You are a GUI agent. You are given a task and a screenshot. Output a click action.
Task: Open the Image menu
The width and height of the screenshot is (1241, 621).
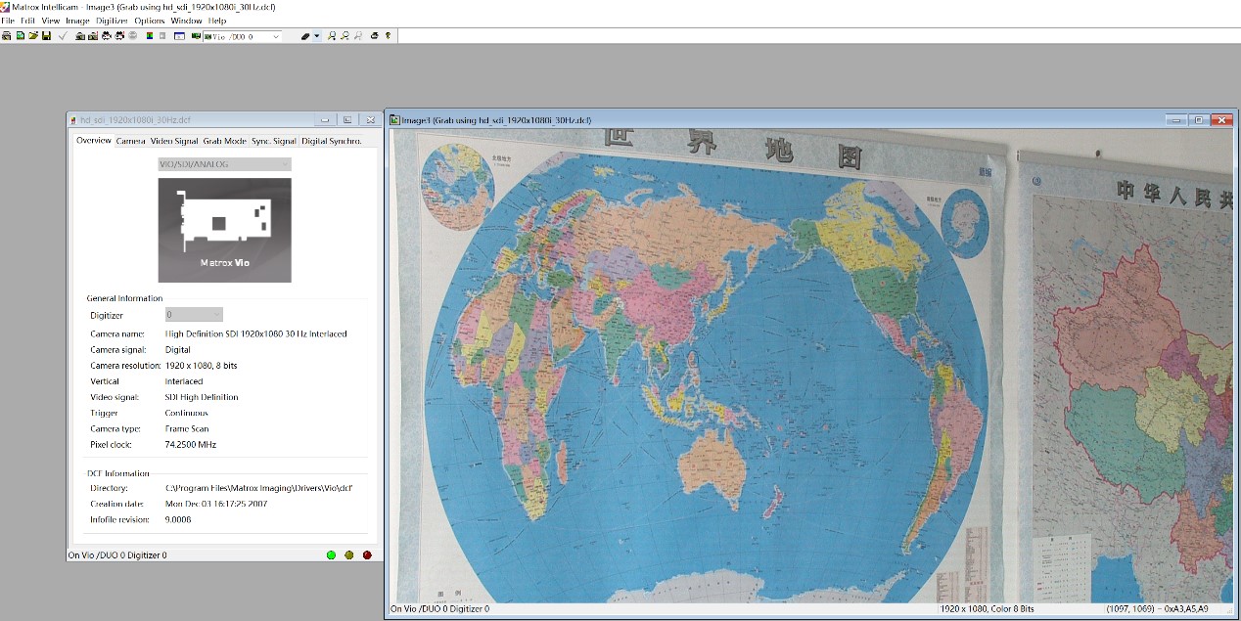tap(77, 21)
